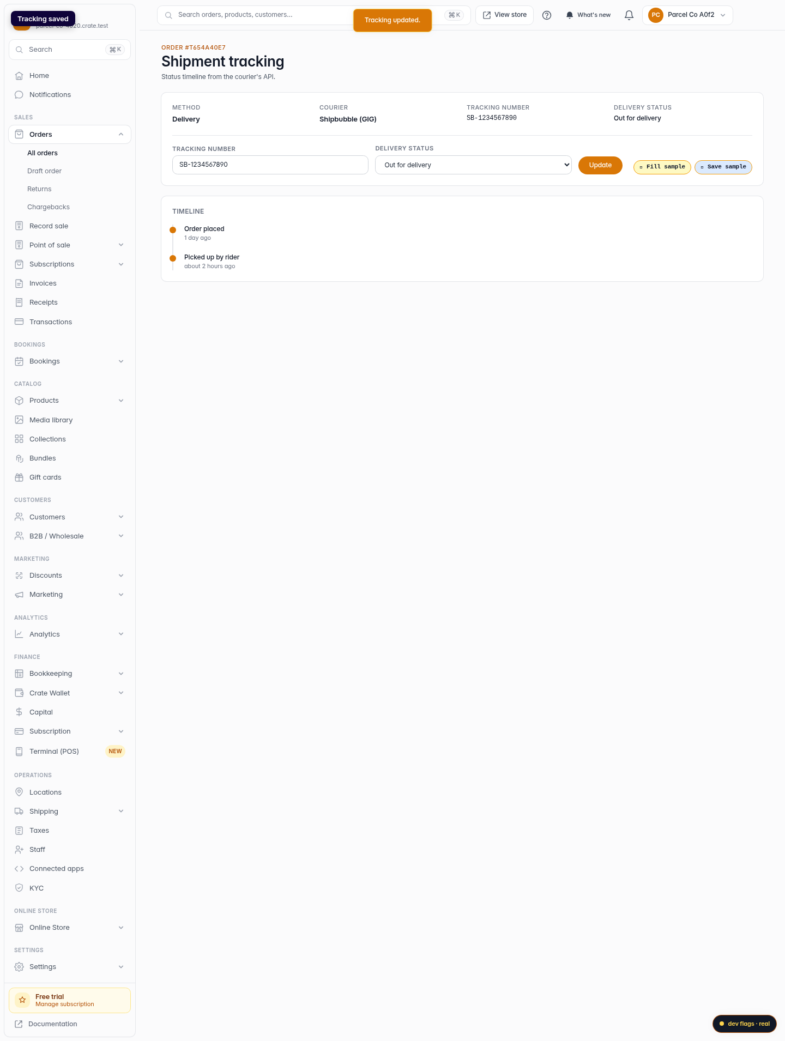Click the Terminal (POS) icon
The width and height of the screenshot is (785, 1041).
click(19, 751)
